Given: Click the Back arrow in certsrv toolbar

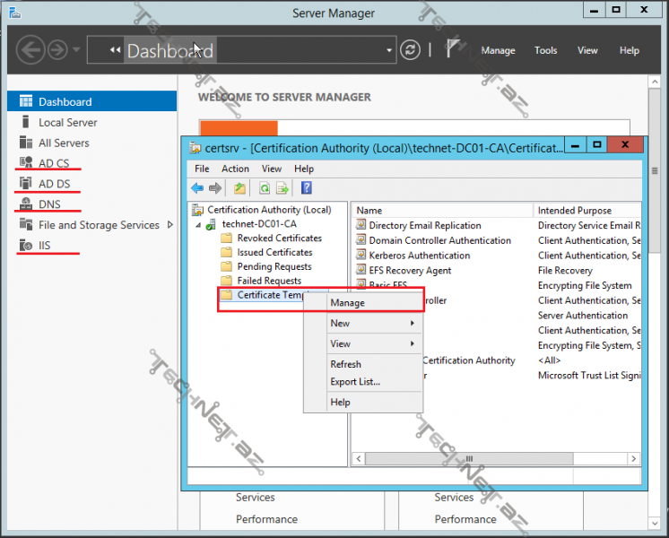Looking at the screenshot, I should click(x=197, y=188).
